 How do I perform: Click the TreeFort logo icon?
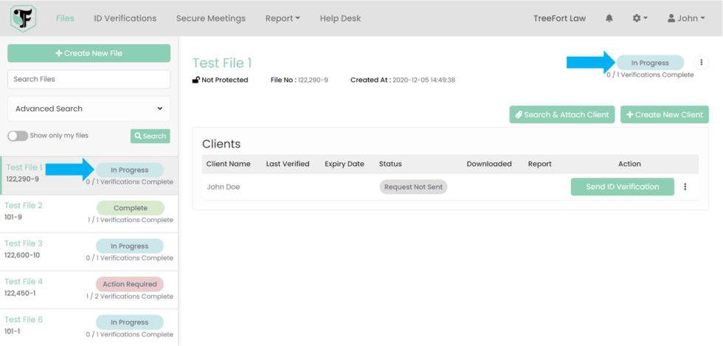[23, 18]
